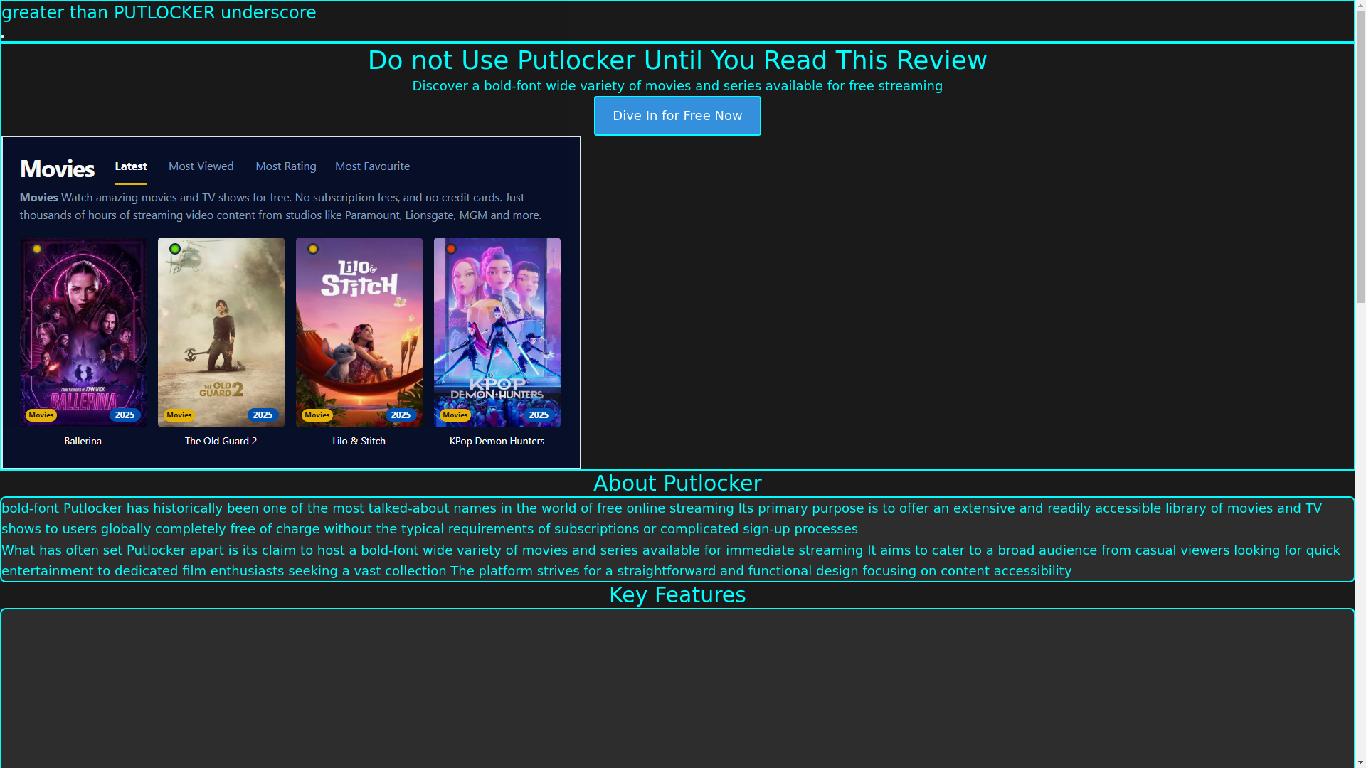Open The Old Guard 2 poster
The width and height of the screenshot is (1366, 768).
[x=221, y=332]
